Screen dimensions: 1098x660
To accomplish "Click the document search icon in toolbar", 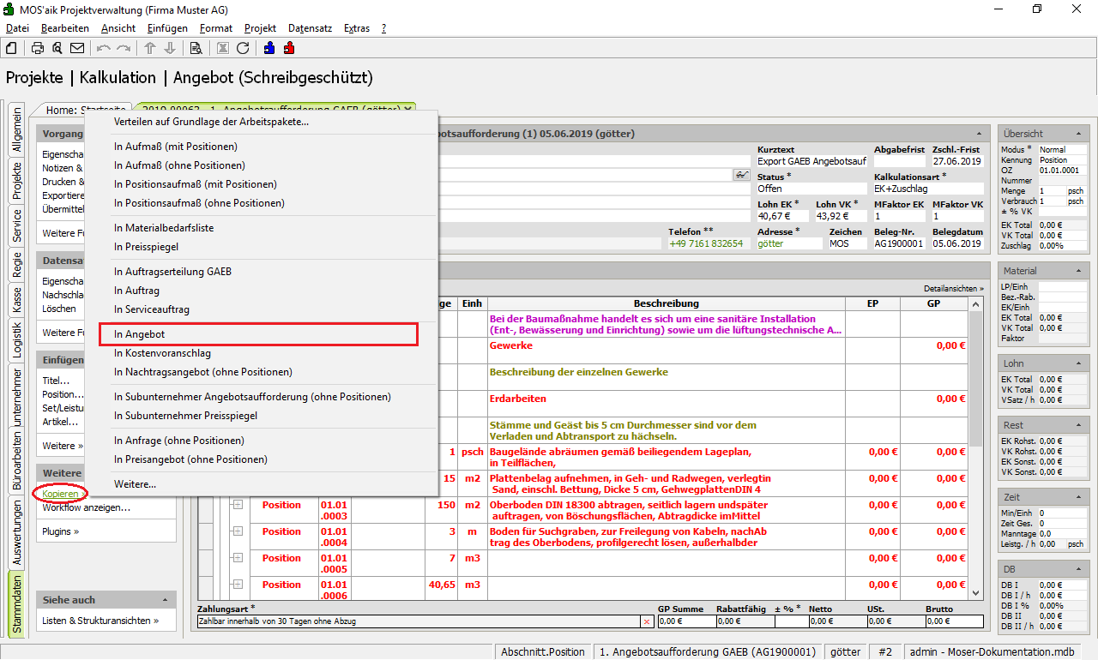I will click(x=196, y=48).
